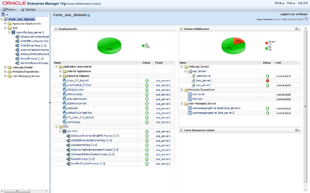Click the soa-infra icon in Deployments table

64,131
